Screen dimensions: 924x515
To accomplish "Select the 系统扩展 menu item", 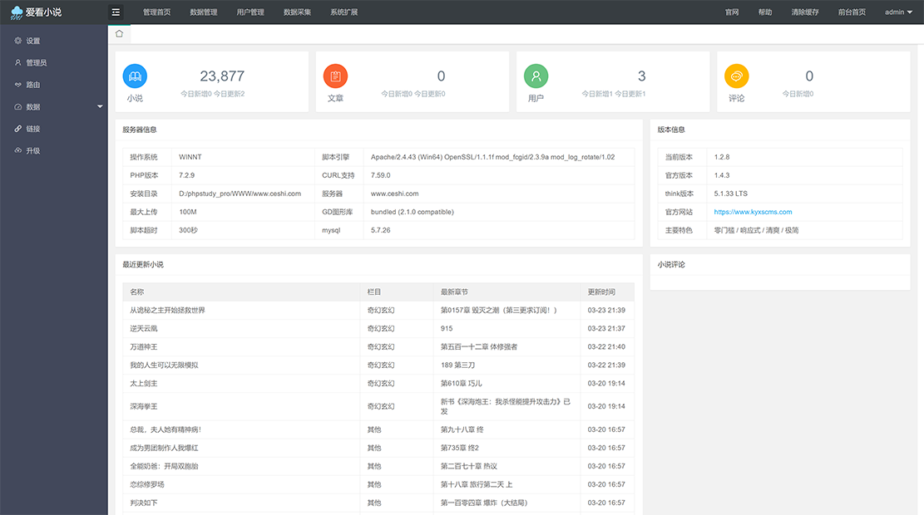I will coord(344,12).
